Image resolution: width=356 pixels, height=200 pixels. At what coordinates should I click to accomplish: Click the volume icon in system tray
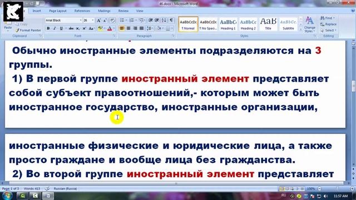tap(325, 196)
